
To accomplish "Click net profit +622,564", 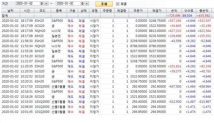I will (x=204, y=31).
